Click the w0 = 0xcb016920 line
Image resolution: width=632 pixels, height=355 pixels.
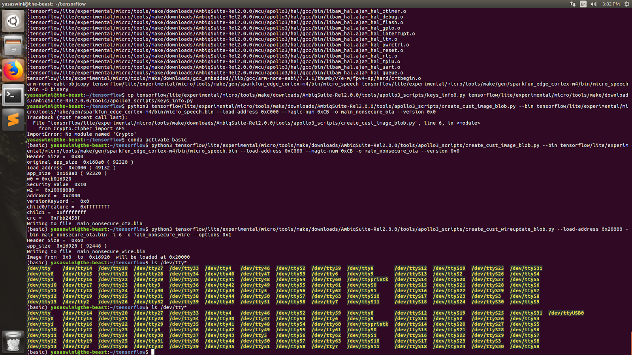(x=49, y=179)
